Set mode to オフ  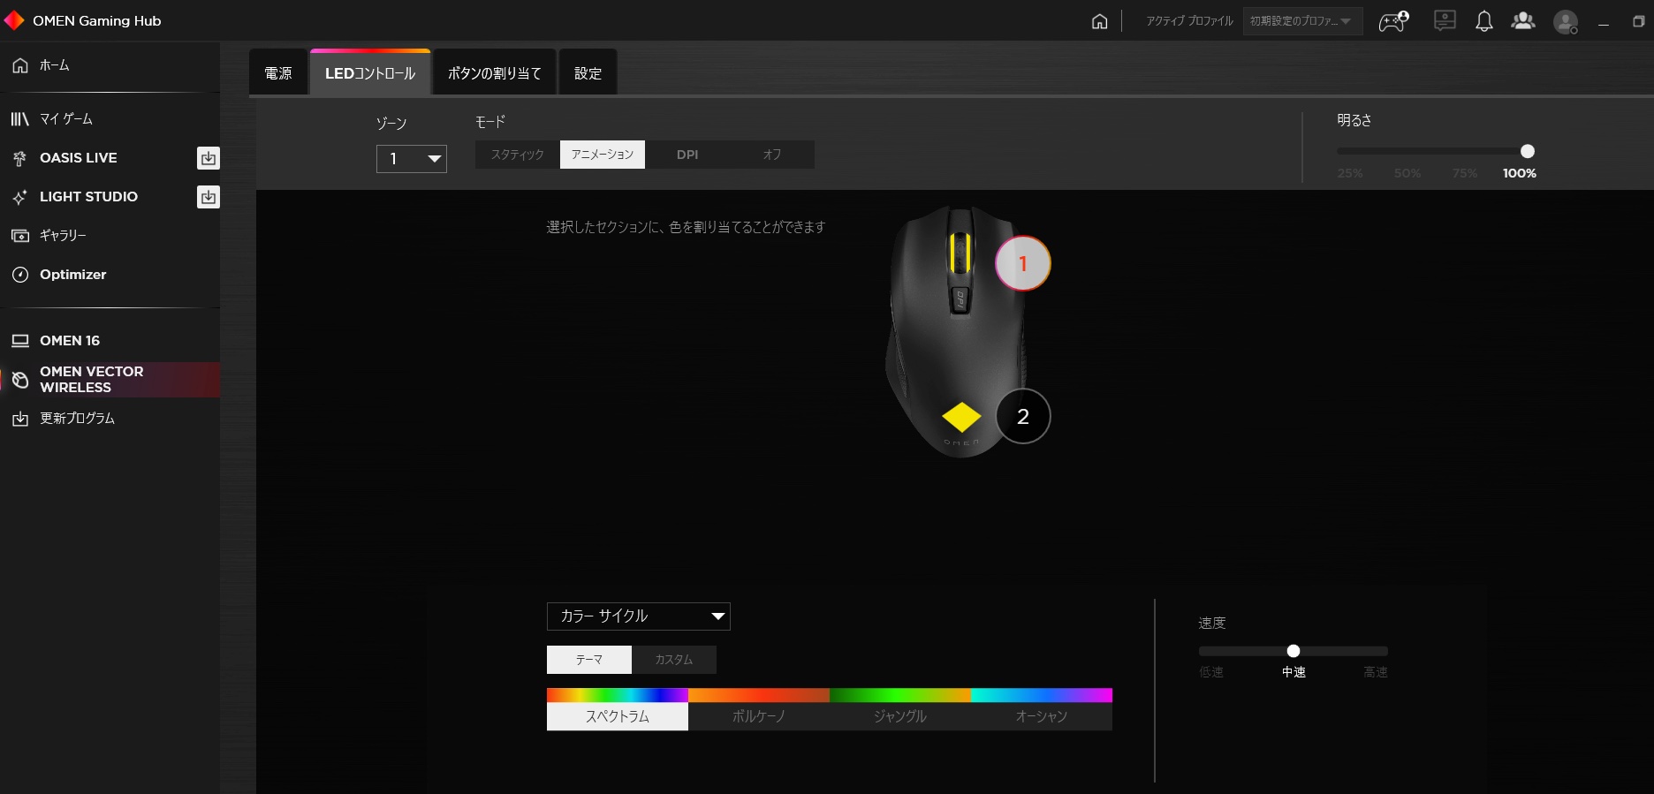[772, 155]
